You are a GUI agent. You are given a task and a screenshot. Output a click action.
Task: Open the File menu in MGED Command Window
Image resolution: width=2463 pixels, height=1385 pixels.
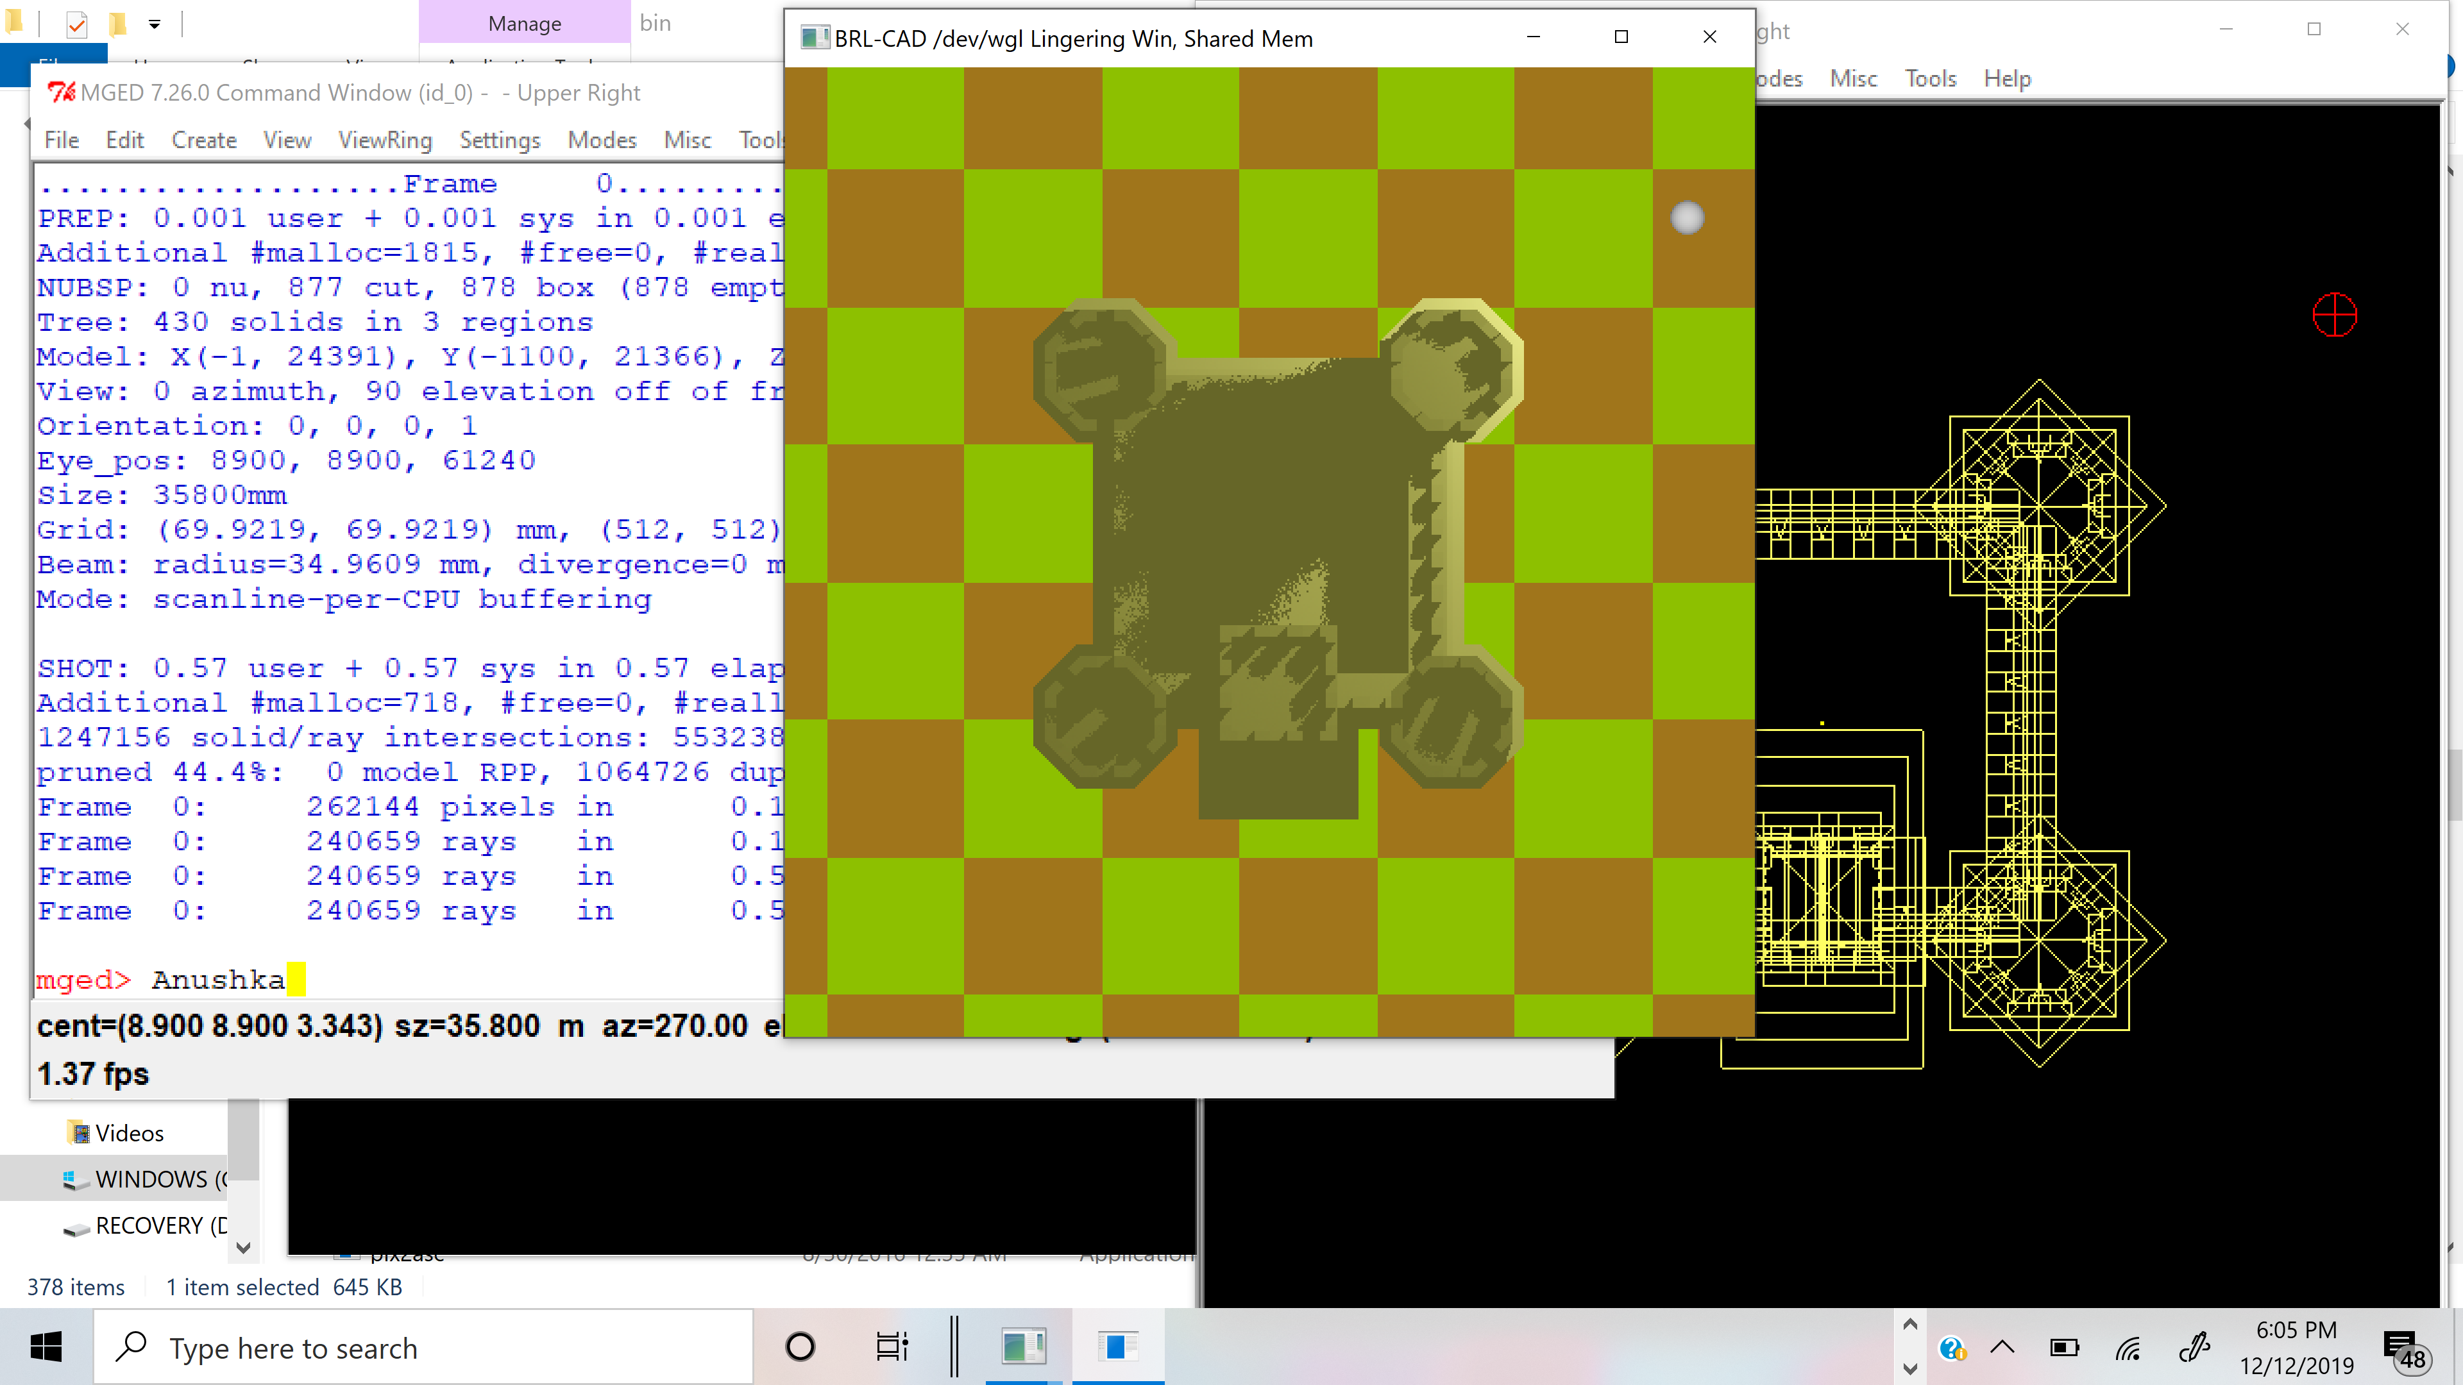point(61,140)
